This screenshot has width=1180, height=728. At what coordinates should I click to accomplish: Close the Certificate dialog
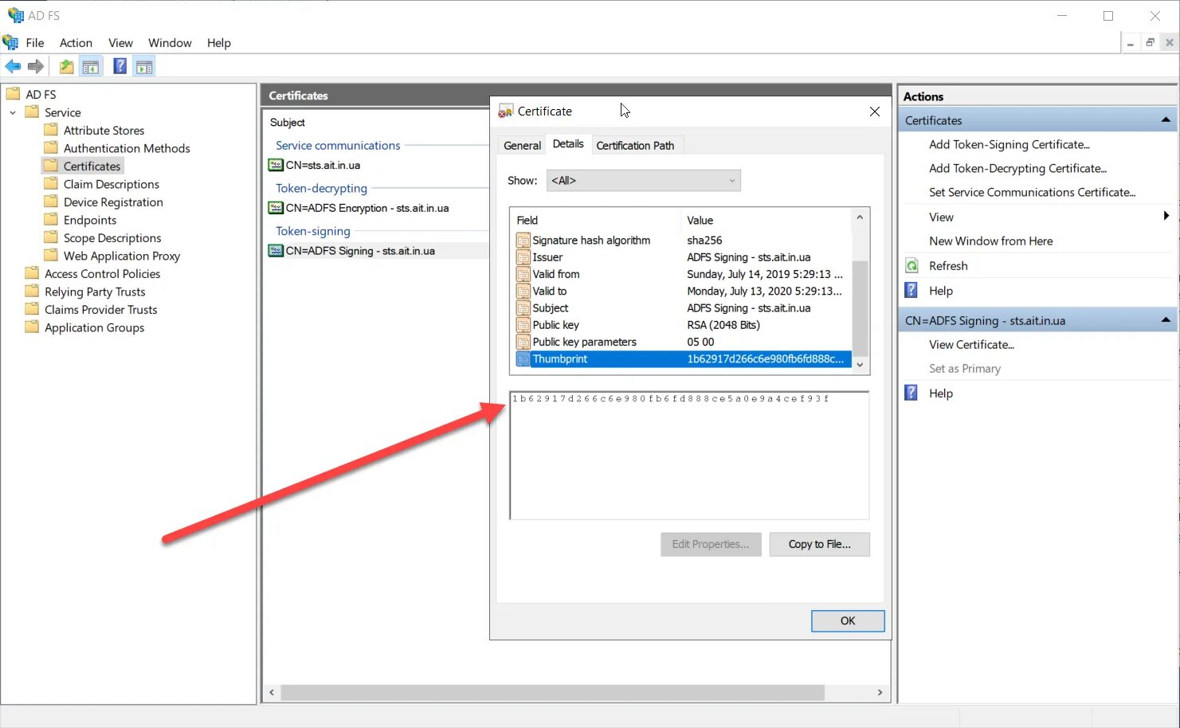(875, 112)
